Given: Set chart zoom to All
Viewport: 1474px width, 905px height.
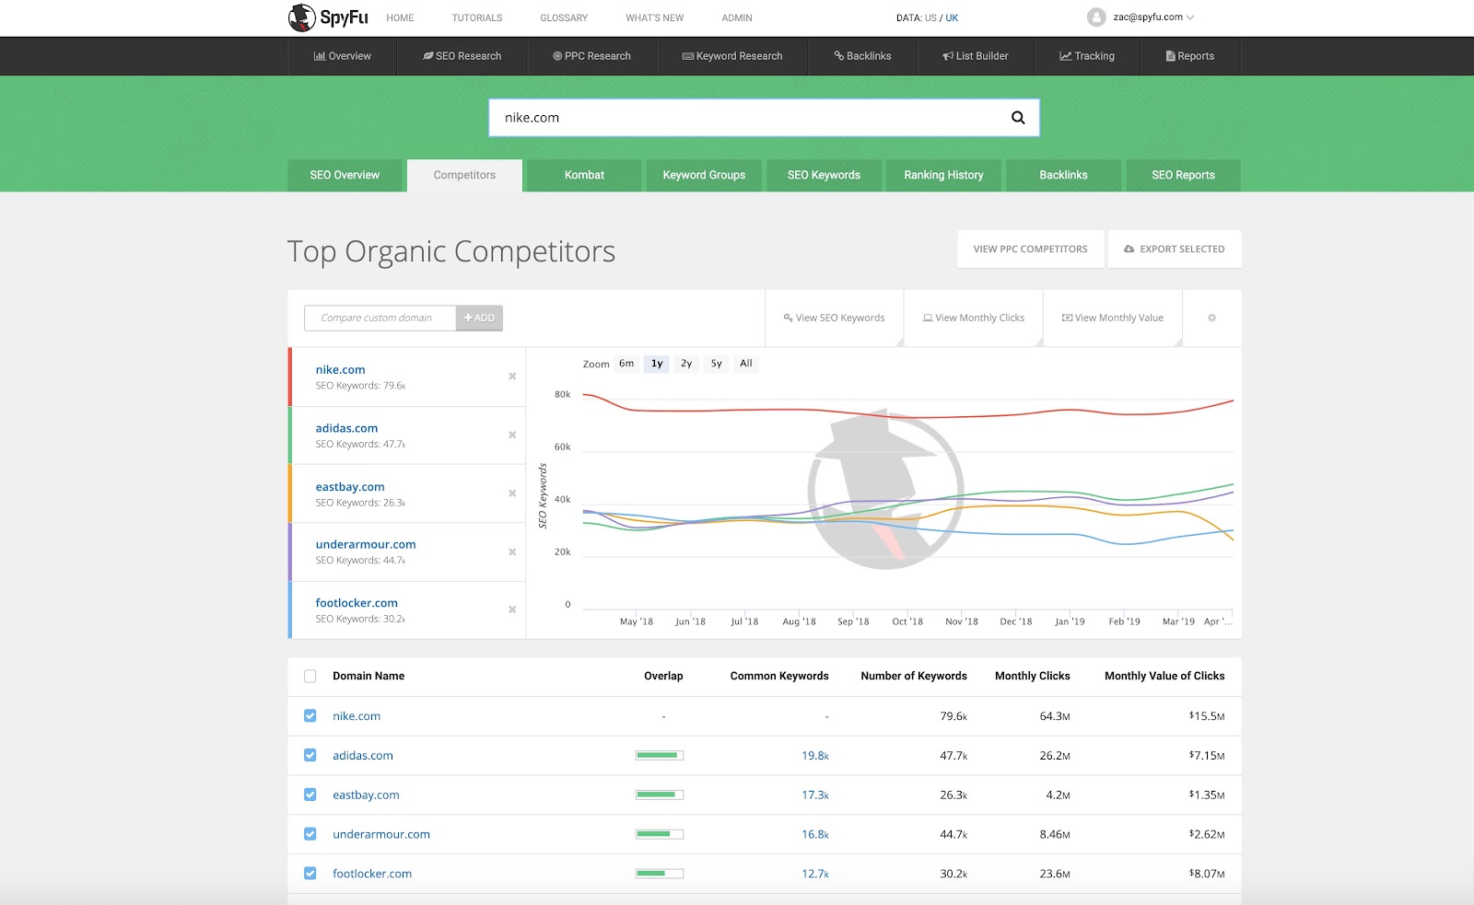Looking at the screenshot, I should 746,364.
